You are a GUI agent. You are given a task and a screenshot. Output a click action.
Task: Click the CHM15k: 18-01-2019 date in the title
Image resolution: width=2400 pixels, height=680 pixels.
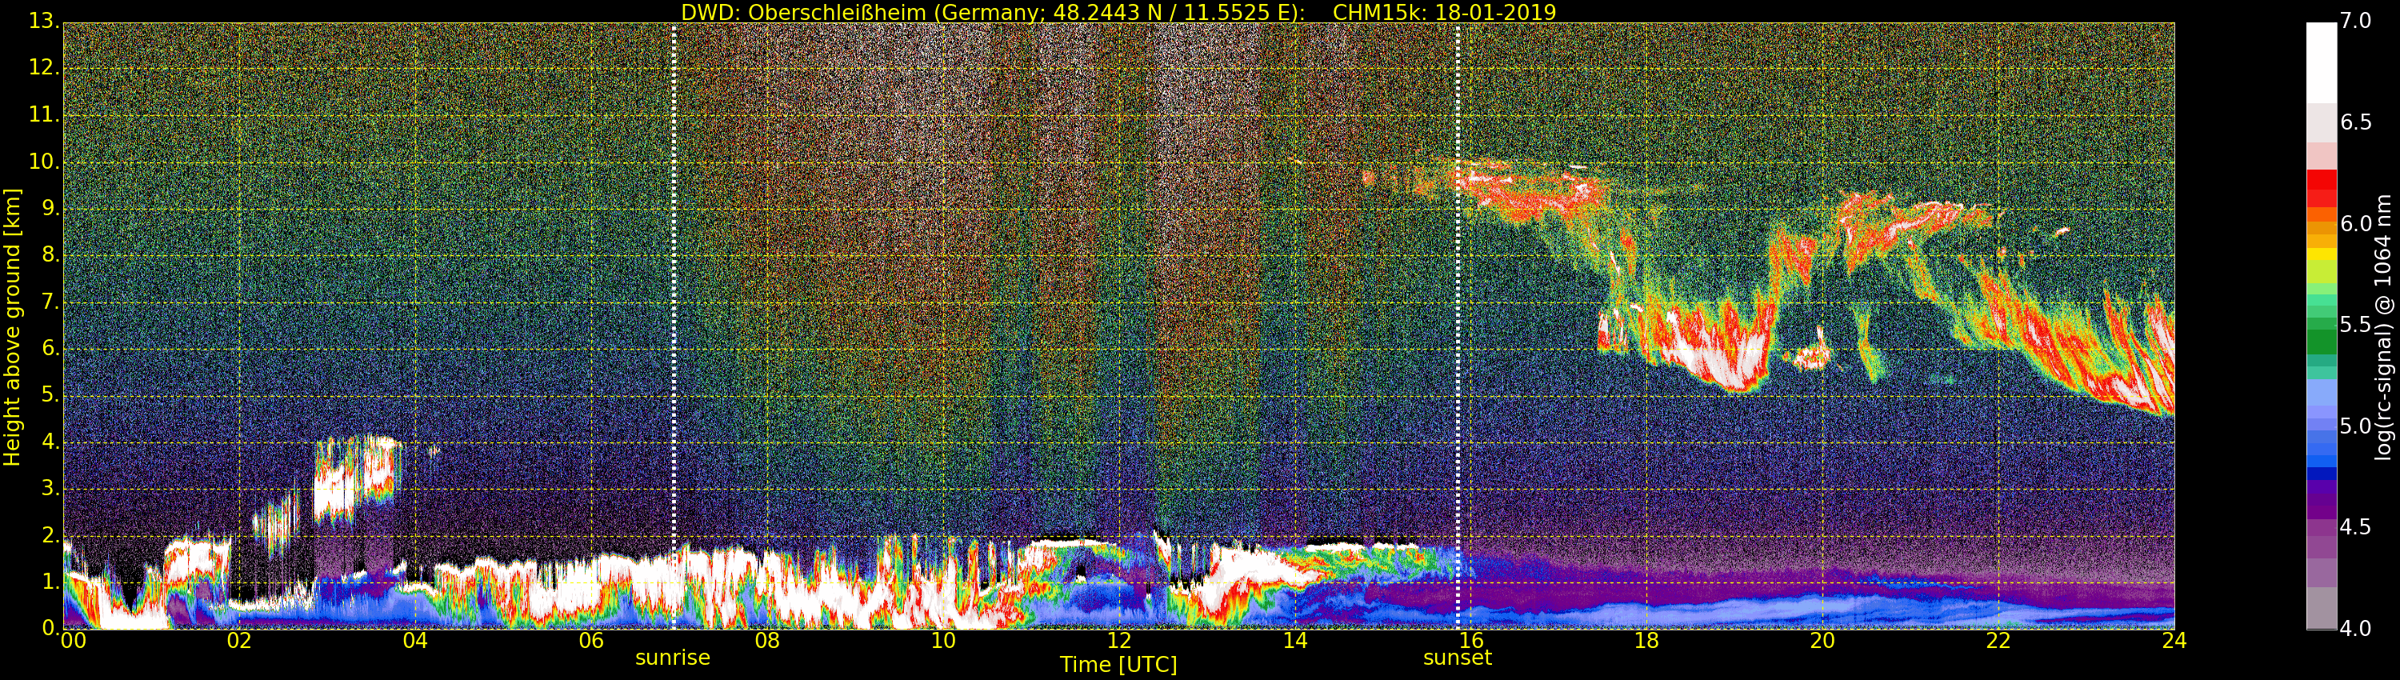pyautogui.click(x=1444, y=12)
